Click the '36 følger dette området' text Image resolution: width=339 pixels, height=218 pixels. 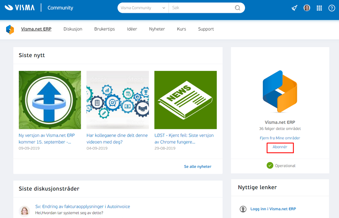280,128
